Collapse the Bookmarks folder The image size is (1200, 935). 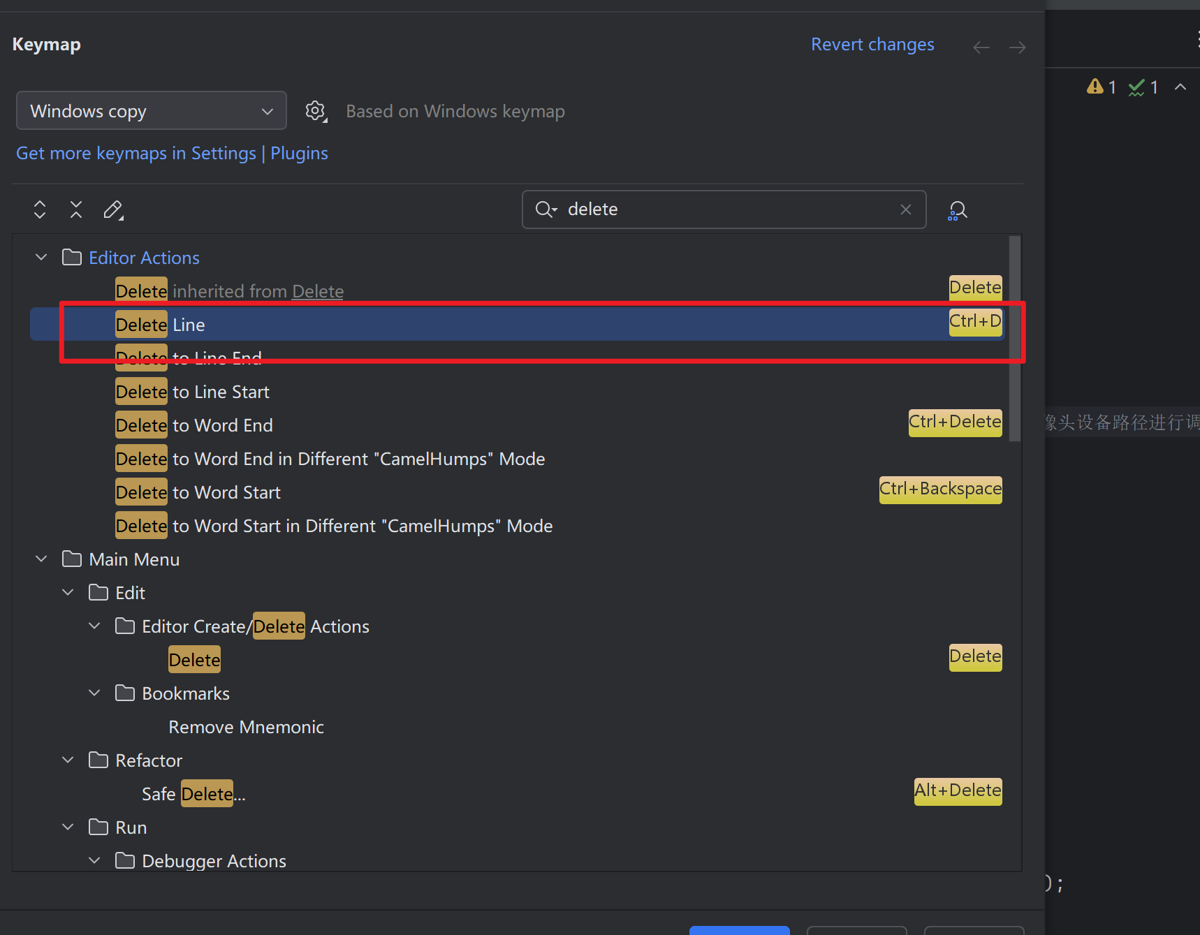(x=94, y=693)
